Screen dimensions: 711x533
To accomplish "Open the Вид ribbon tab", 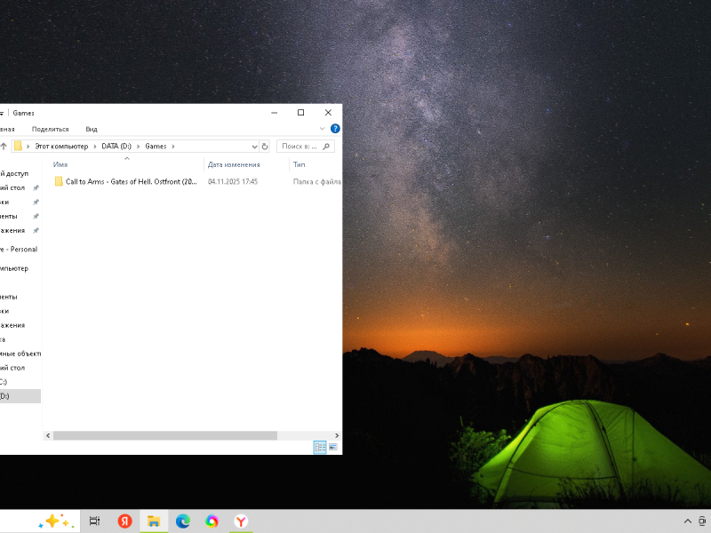I will coord(92,129).
